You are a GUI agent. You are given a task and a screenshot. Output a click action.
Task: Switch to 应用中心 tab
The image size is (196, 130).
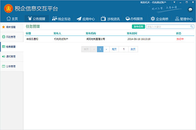(x=86, y=19)
